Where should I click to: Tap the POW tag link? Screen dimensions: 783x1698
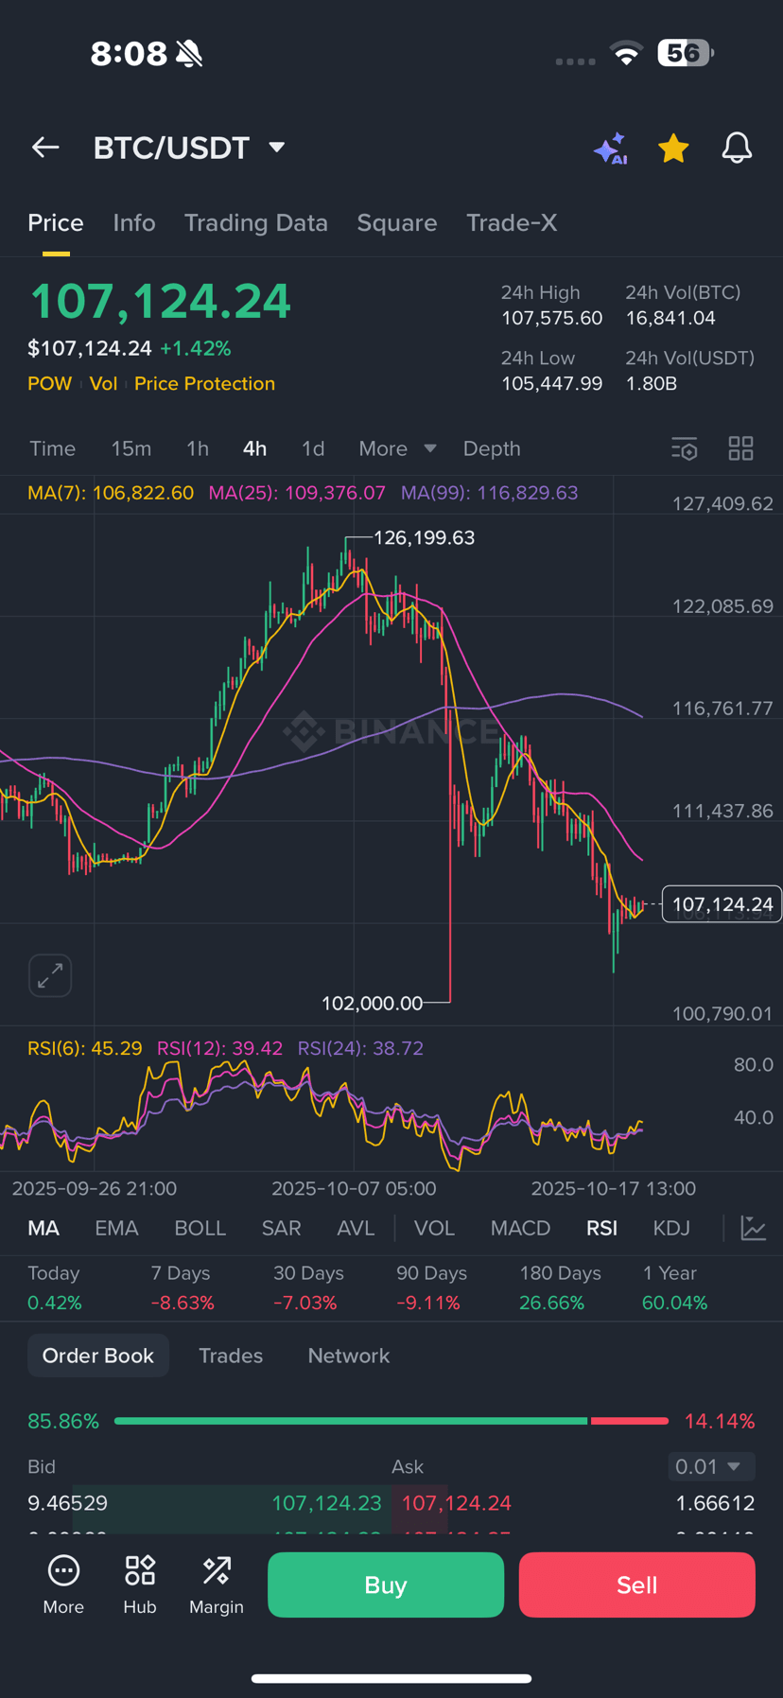click(x=50, y=383)
